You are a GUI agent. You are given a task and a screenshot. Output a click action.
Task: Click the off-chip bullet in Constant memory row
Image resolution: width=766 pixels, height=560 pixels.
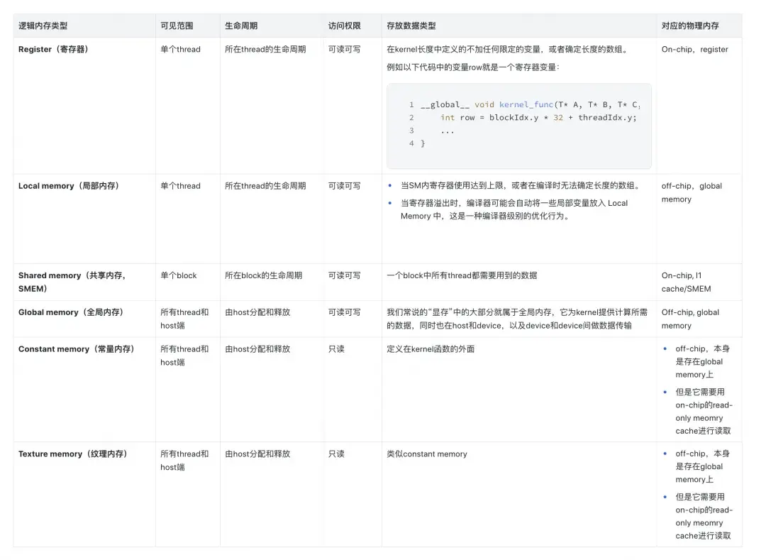(x=702, y=361)
